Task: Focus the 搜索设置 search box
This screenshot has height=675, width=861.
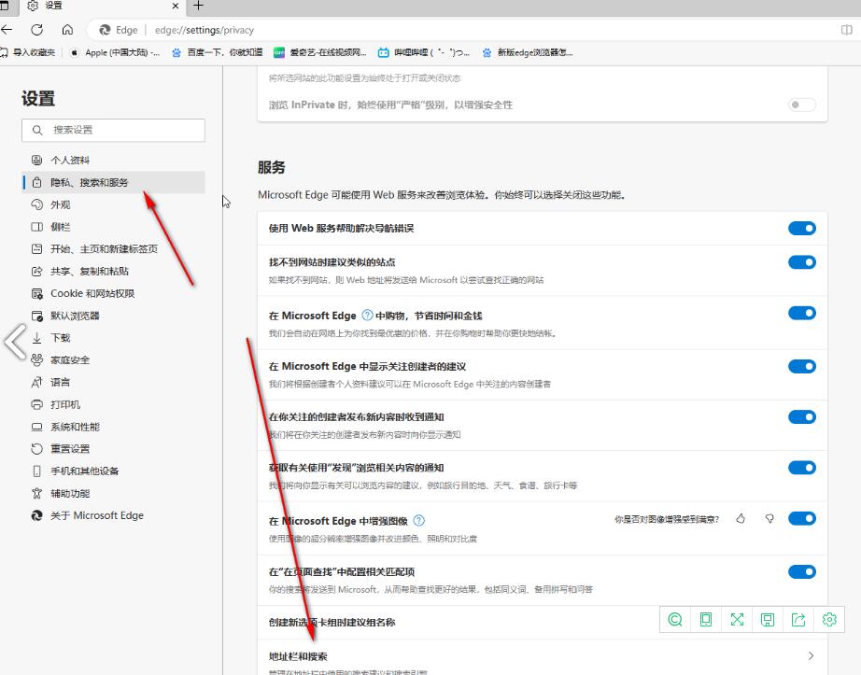Action: (113, 130)
